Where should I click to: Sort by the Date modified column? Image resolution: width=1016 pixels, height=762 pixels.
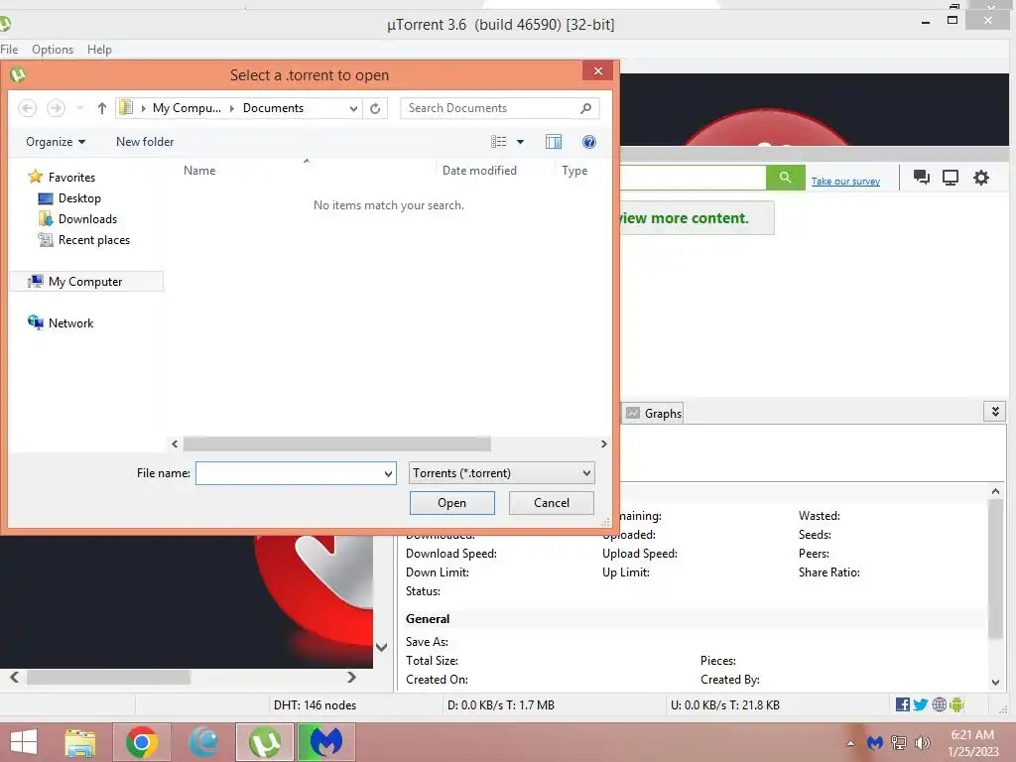click(x=479, y=171)
